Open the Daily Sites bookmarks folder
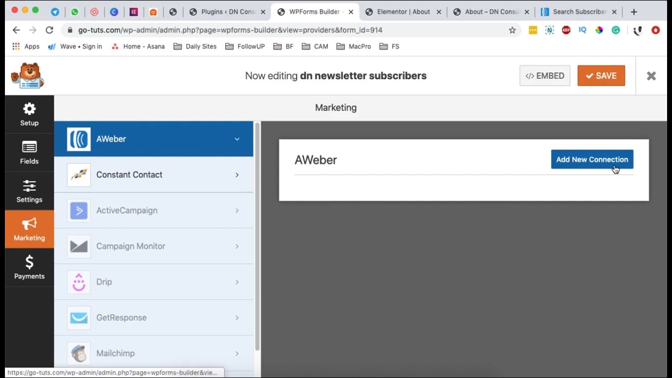The height and width of the screenshot is (378, 672). point(195,46)
